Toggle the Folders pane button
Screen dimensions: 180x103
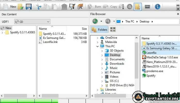100,30
